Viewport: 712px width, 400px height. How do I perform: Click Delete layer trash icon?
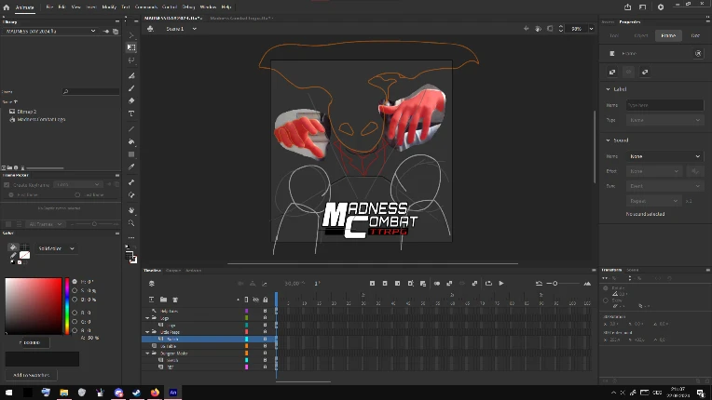coord(175,300)
